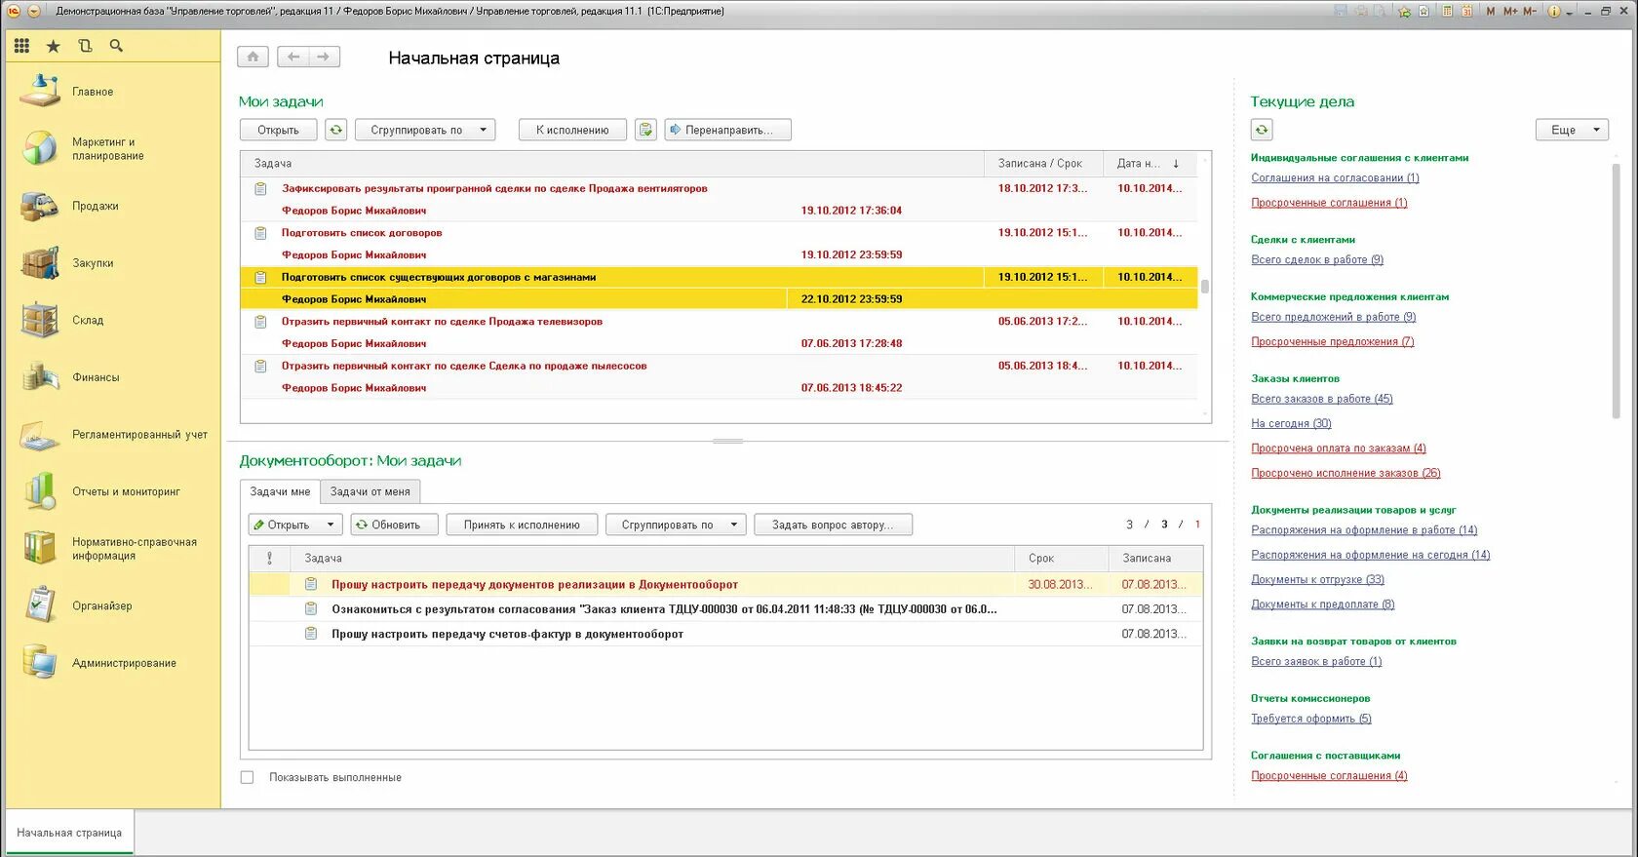Click the Мои задачи list vertical scrollbar
The height and width of the screenshot is (857, 1638).
pyautogui.click(x=1205, y=287)
